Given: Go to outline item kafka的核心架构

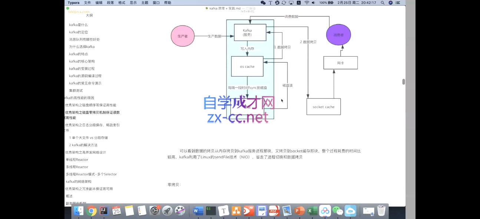Looking at the screenshot, I should click(82, 61).
